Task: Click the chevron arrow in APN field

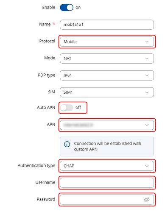Action: [x=147, y=125]
